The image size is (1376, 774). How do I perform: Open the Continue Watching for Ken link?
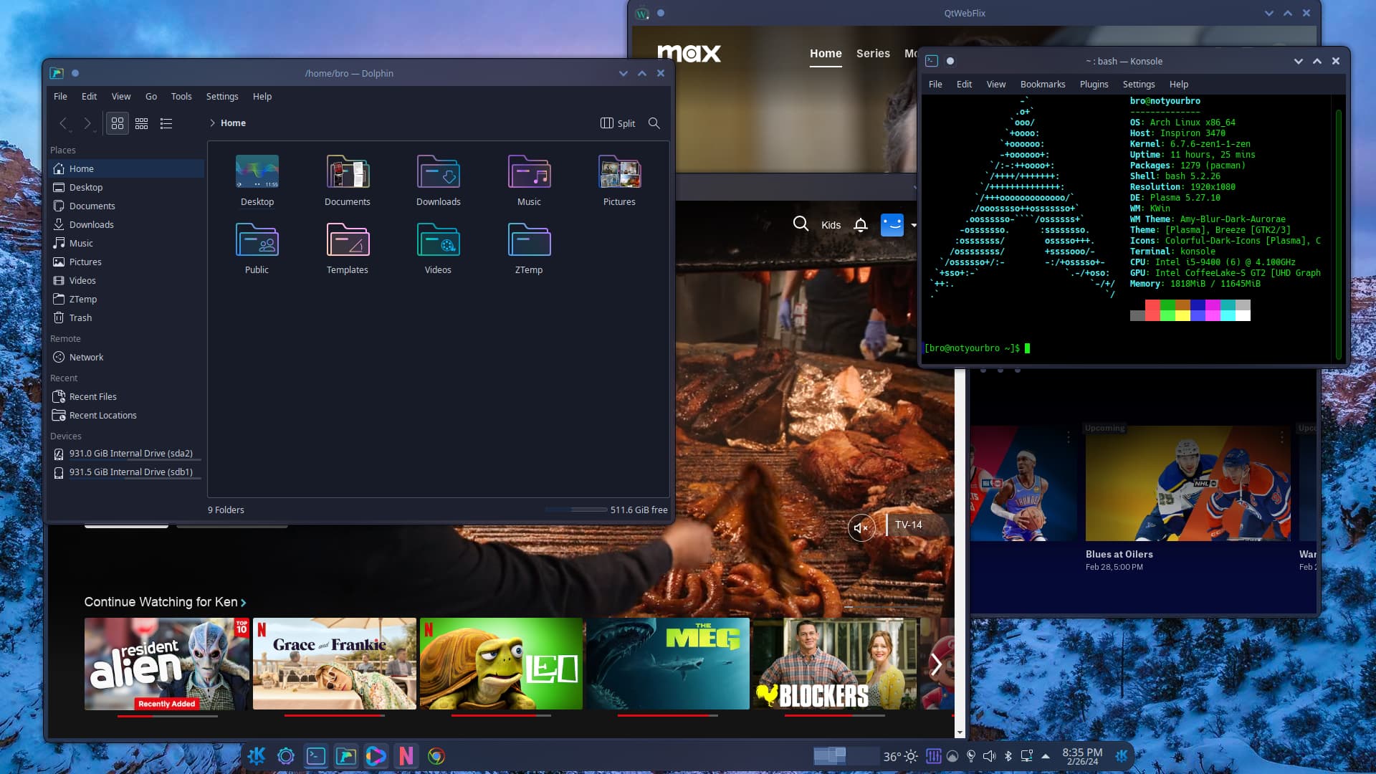click(165, 602)
